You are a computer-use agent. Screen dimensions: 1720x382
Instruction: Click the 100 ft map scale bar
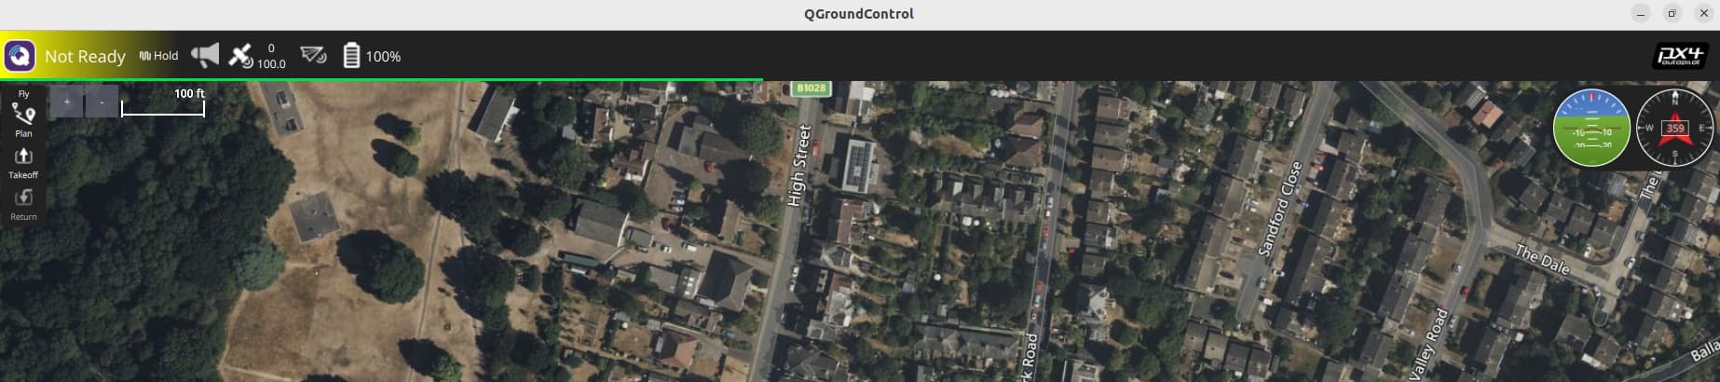(x=163, y=102)
